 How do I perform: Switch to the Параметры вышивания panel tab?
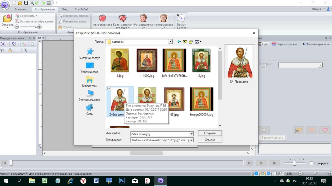coord(285,44)
